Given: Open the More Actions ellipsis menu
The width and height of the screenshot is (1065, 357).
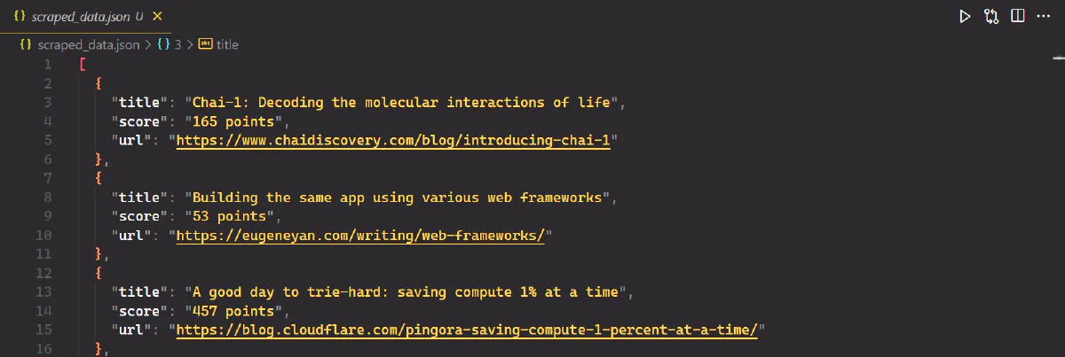Looking at the screenshot, I should pyautogui.click(x=1045, y=16).
